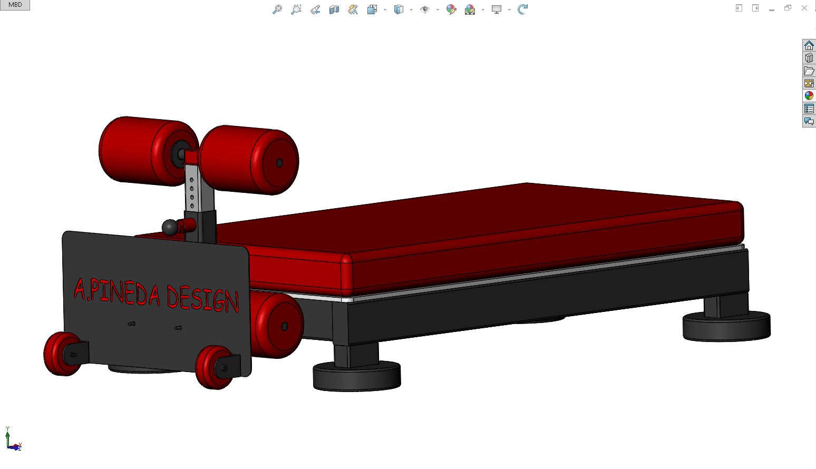This screenshot has height=469, width=816.
Task: Open the View Settings dropdown arrow
Action: (x=509, y=9)
